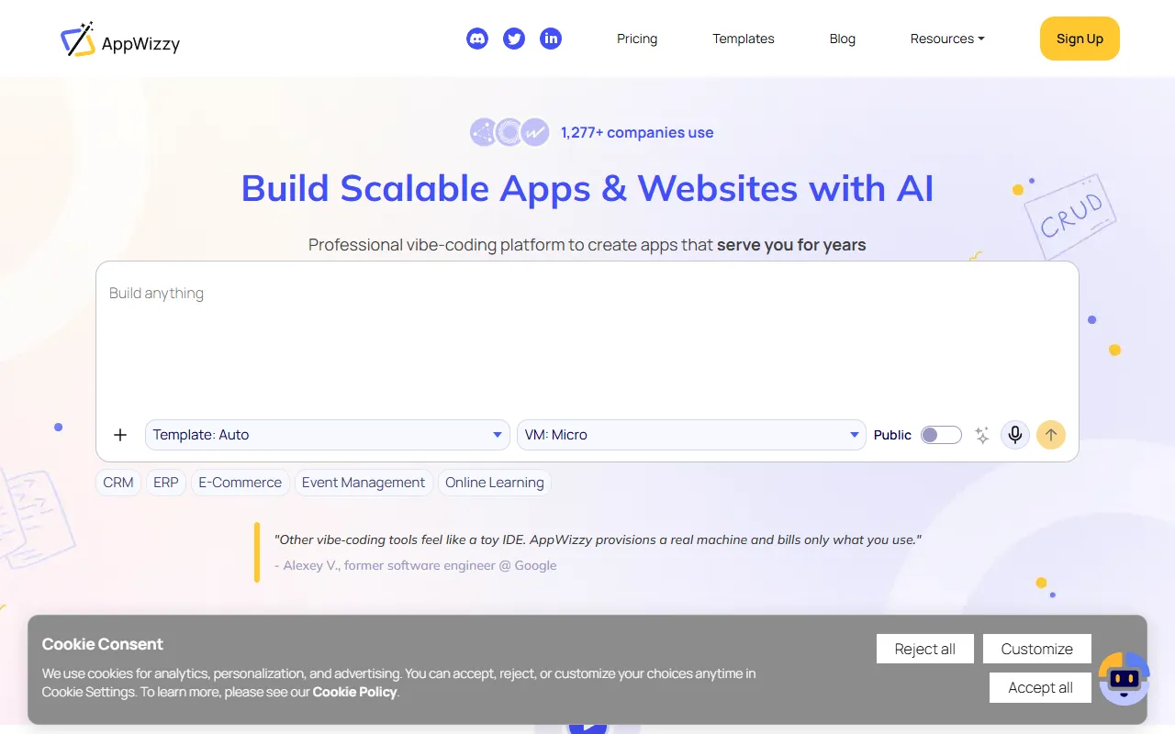Navigate to the Blog
1175x734 pixels.
(x=843, y=39)
